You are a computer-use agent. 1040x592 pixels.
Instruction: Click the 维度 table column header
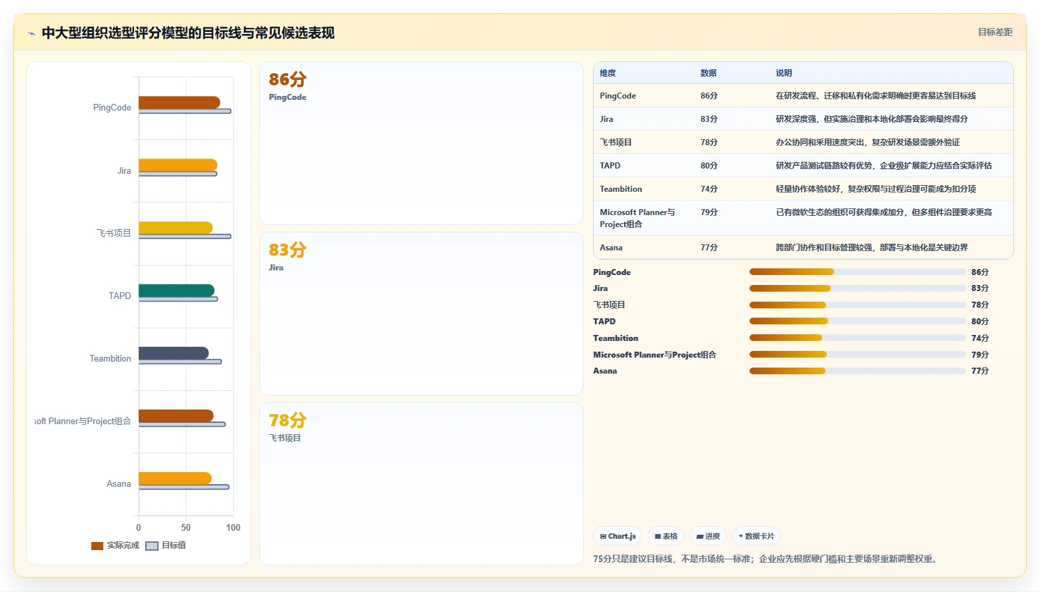coord(608,73)
